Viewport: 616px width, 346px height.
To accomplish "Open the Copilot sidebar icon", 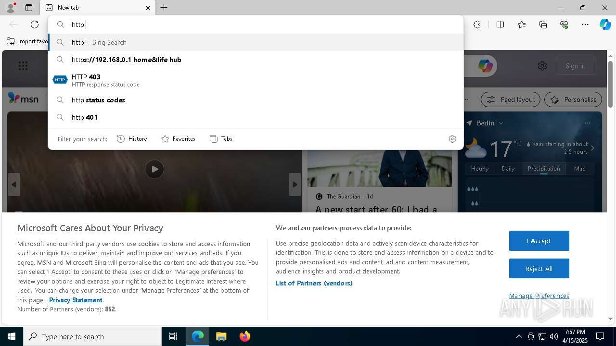I will tap(605, 25).
